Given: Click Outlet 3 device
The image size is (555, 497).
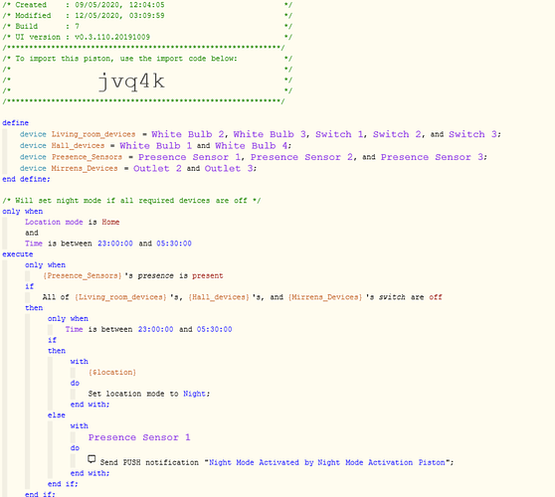Looking at the screenshot, I should point(229,168).
